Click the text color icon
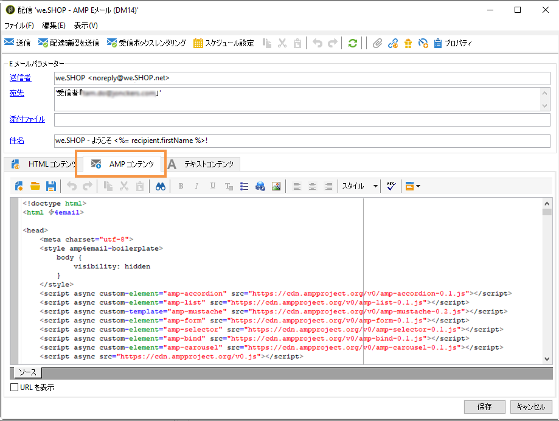The image size is (559, 421). (x=229, y=186)
